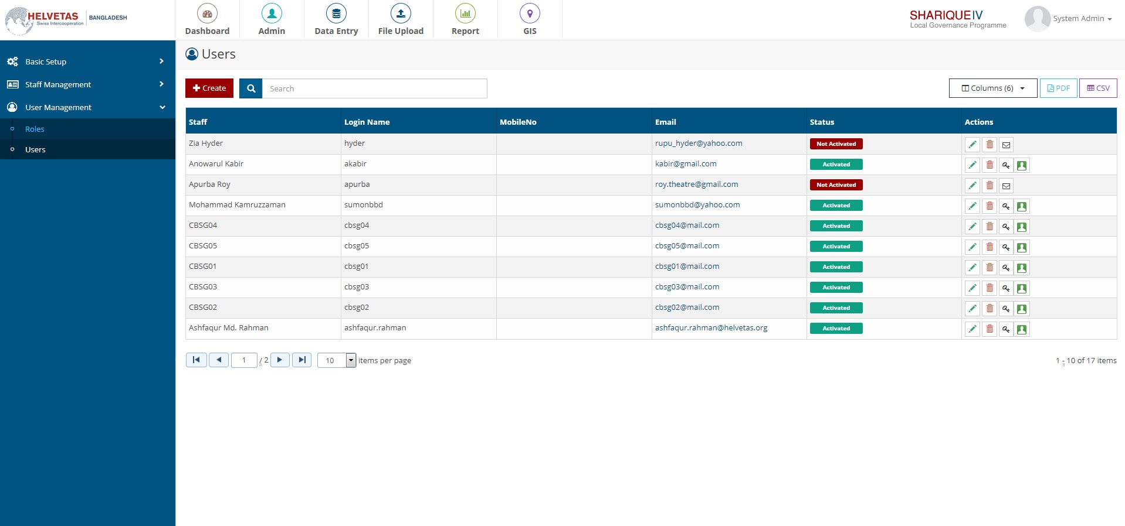The height and width of the screenshot is (526, 1125).
Task: Click the SHARIQUE IV programme logo
Action: point(957,19)
